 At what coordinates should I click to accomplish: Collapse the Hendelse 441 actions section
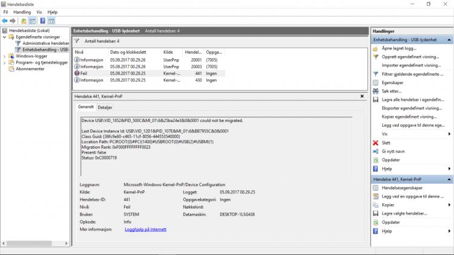449,179
